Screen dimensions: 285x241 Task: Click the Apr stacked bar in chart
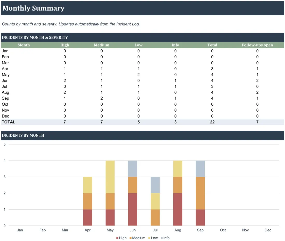(x=88, y=201)
